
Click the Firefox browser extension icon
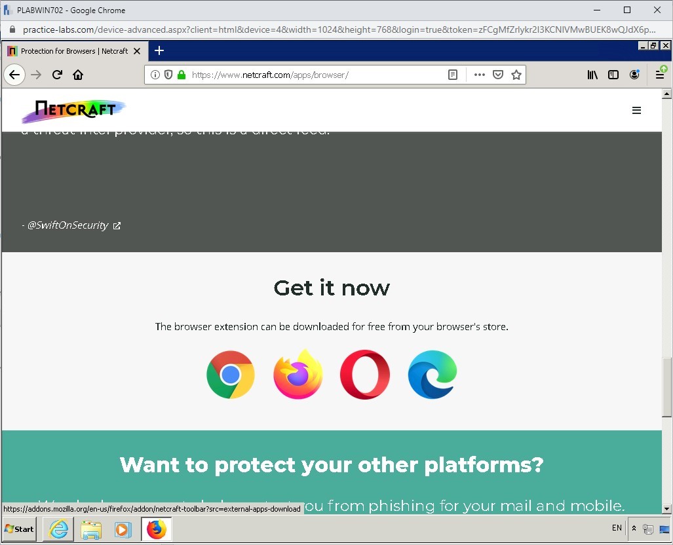click(298, 375)
